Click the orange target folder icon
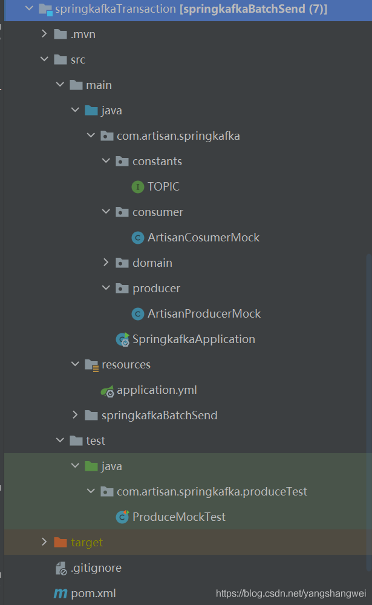Viewport: 372px width, 605px height. 60,543
